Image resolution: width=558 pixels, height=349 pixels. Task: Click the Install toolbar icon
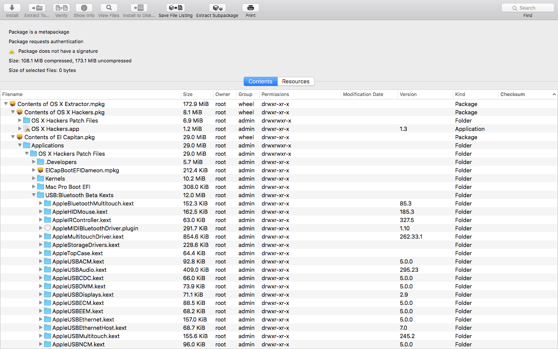12,8
